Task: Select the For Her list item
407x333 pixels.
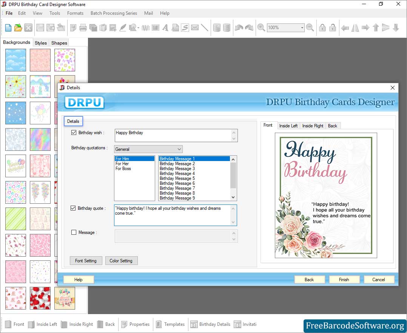Action: point(134,164)
